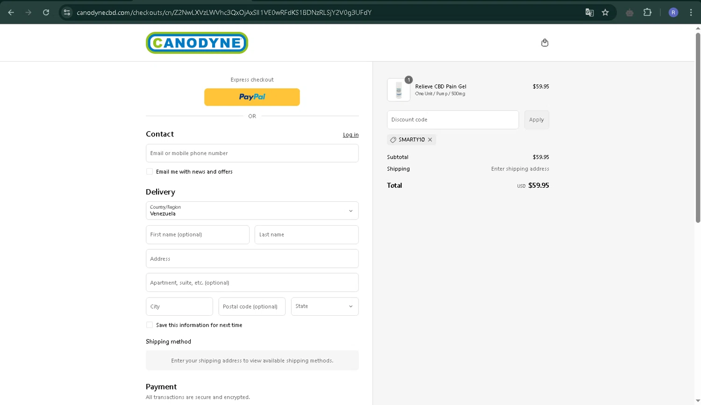Click the extension icon beside the bookmark star
This screenshot has width=701, height=405.
point(629,13)
